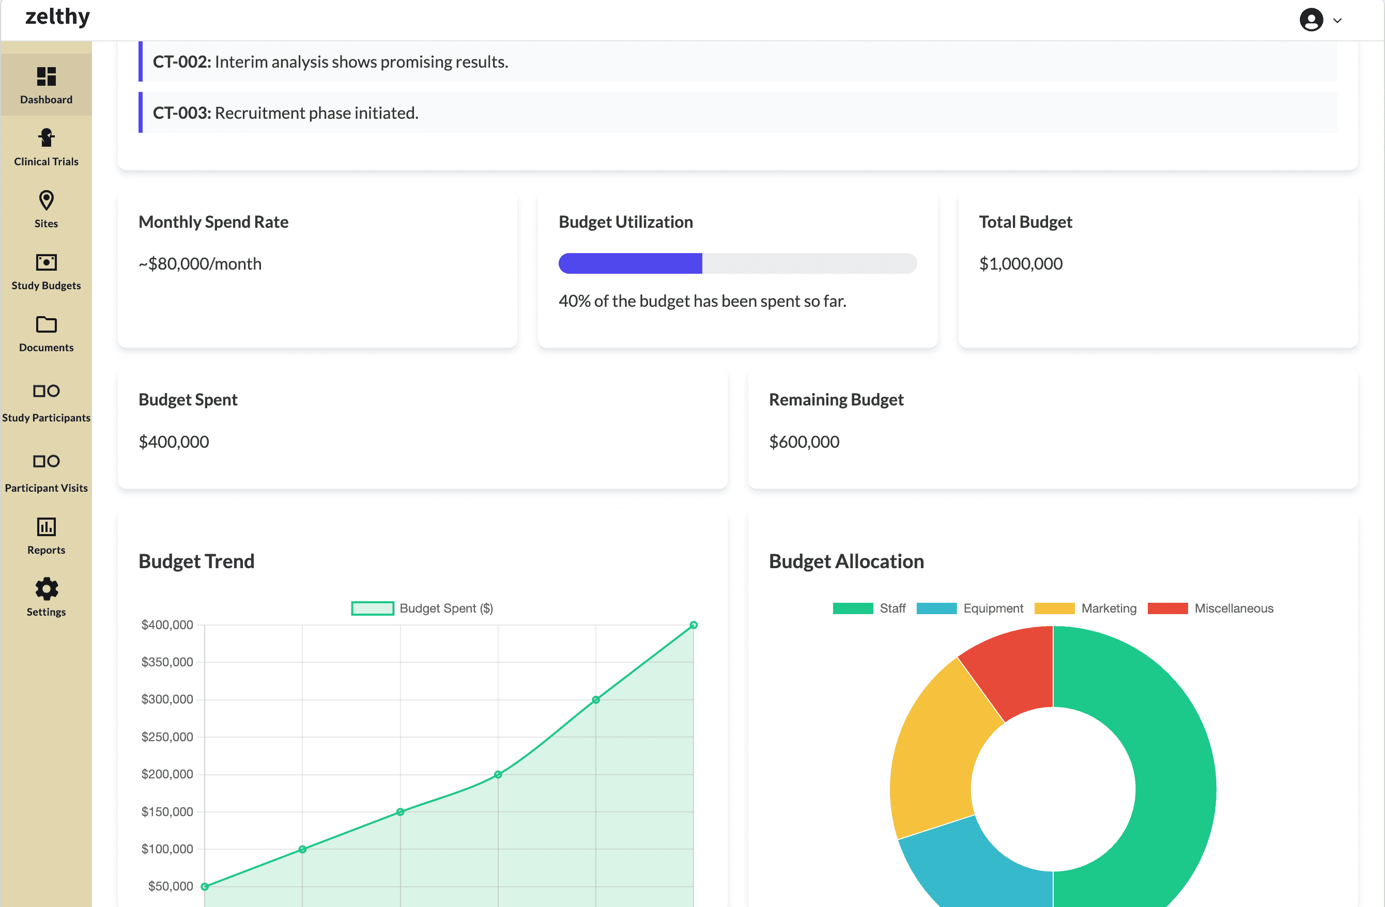Toggle Equipment legend in donut chart
Image resolution: width=1385 pixels, height=907 pixels.
point(972,608)
